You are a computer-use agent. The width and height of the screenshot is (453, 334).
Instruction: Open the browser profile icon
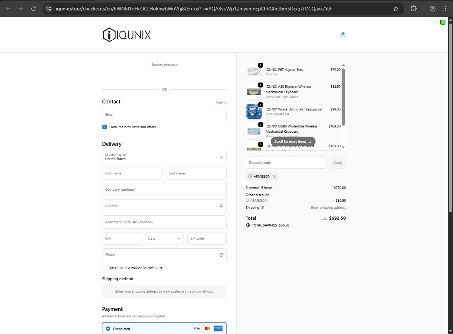coord(432,9)
